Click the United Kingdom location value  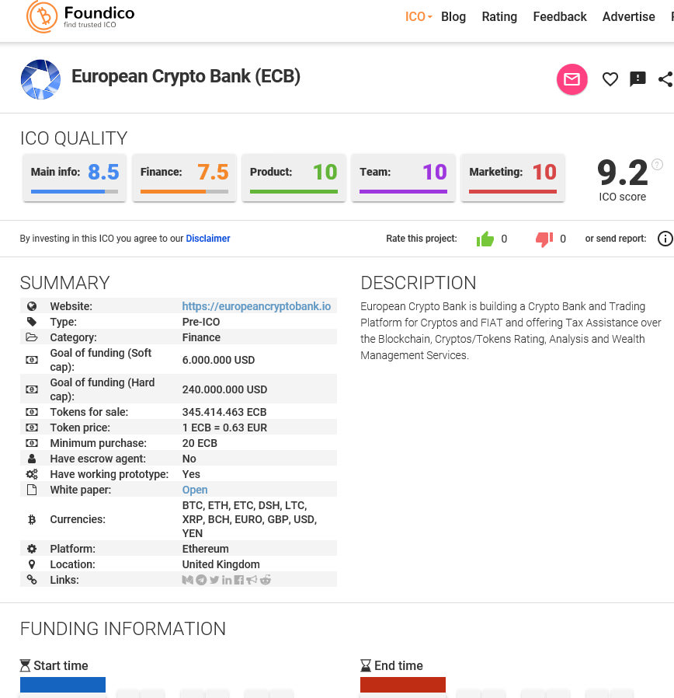221,564
